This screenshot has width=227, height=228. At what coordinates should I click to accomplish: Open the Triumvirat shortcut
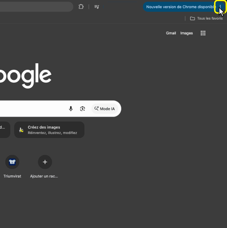pos(12,166)
